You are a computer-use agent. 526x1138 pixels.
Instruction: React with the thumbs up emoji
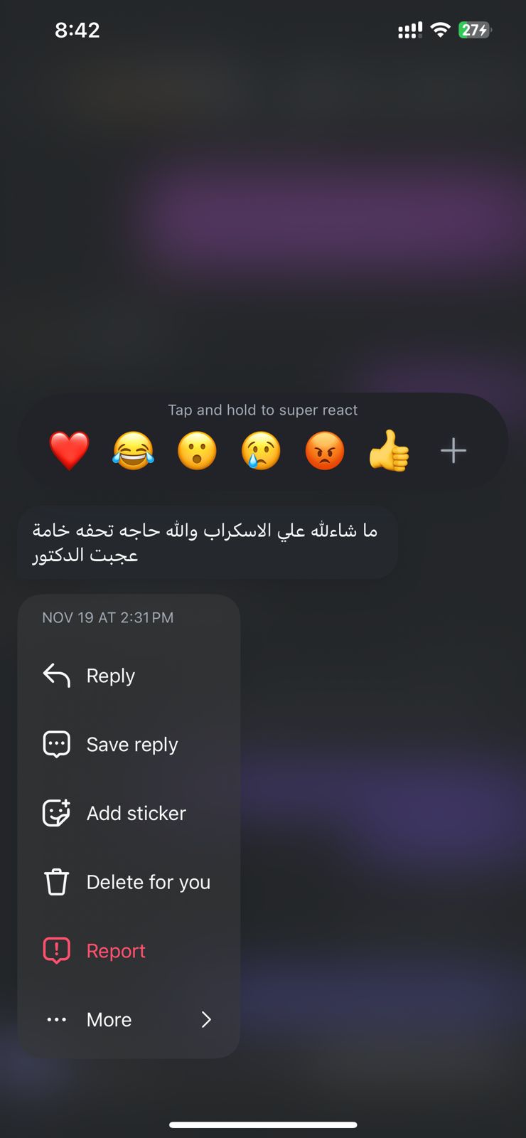(x=389, y=451)
